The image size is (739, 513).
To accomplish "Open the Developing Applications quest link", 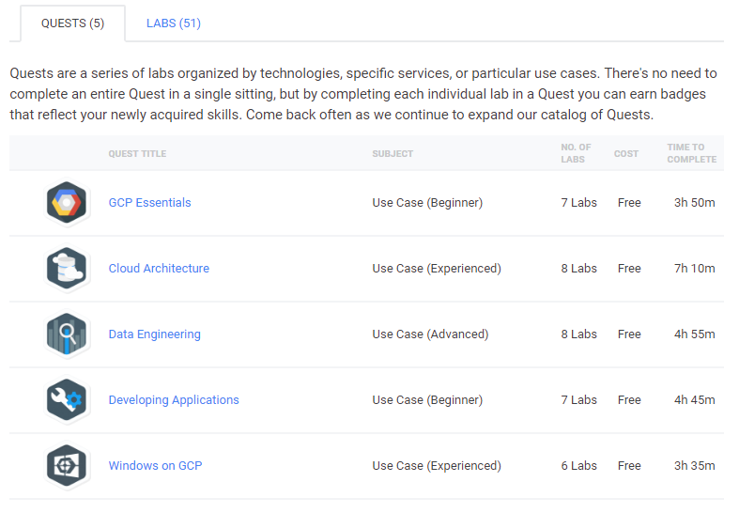I will pyautogui.click(x=174, y=400).
